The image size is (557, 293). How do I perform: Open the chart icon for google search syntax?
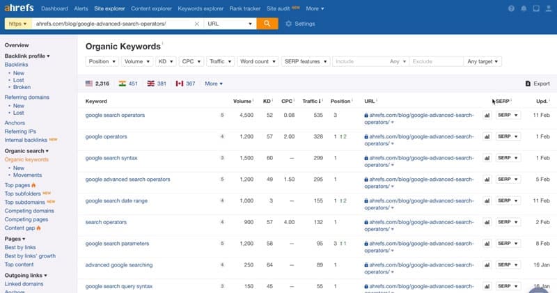coord(487,158)
